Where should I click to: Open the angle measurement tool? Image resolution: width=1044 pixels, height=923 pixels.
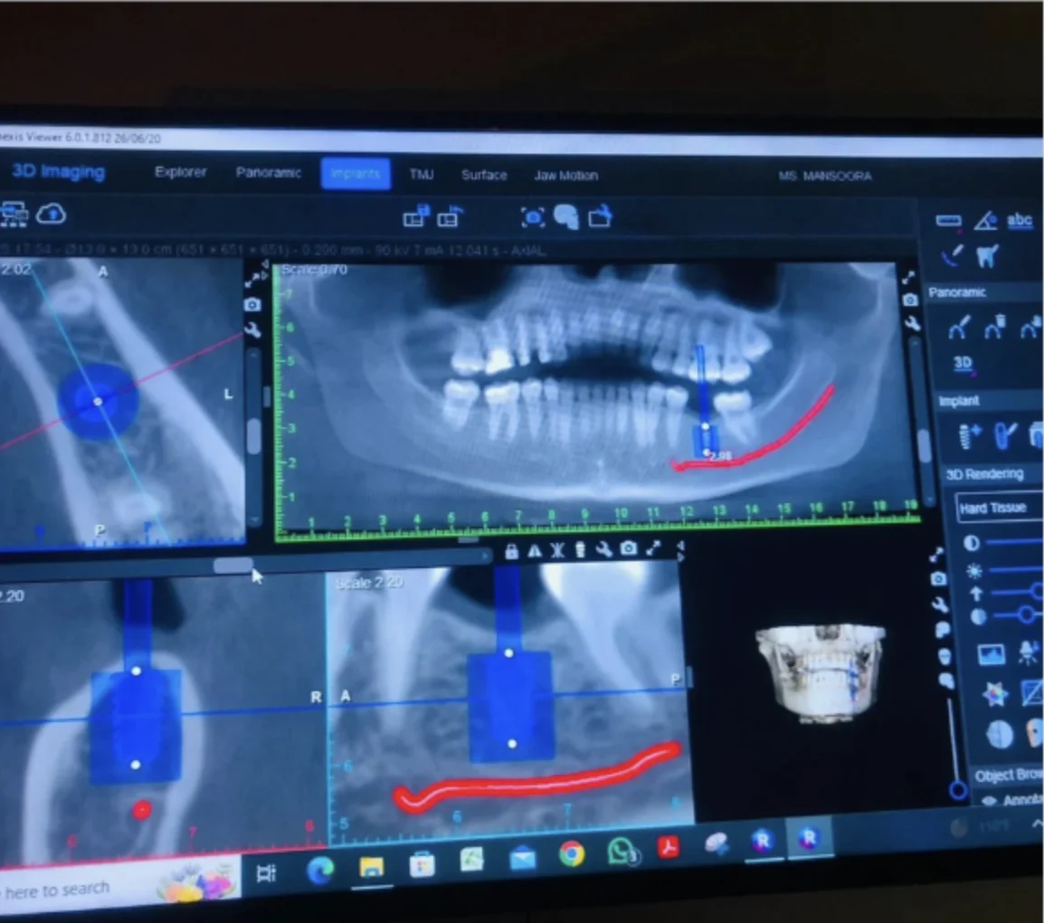pos(986,220)
